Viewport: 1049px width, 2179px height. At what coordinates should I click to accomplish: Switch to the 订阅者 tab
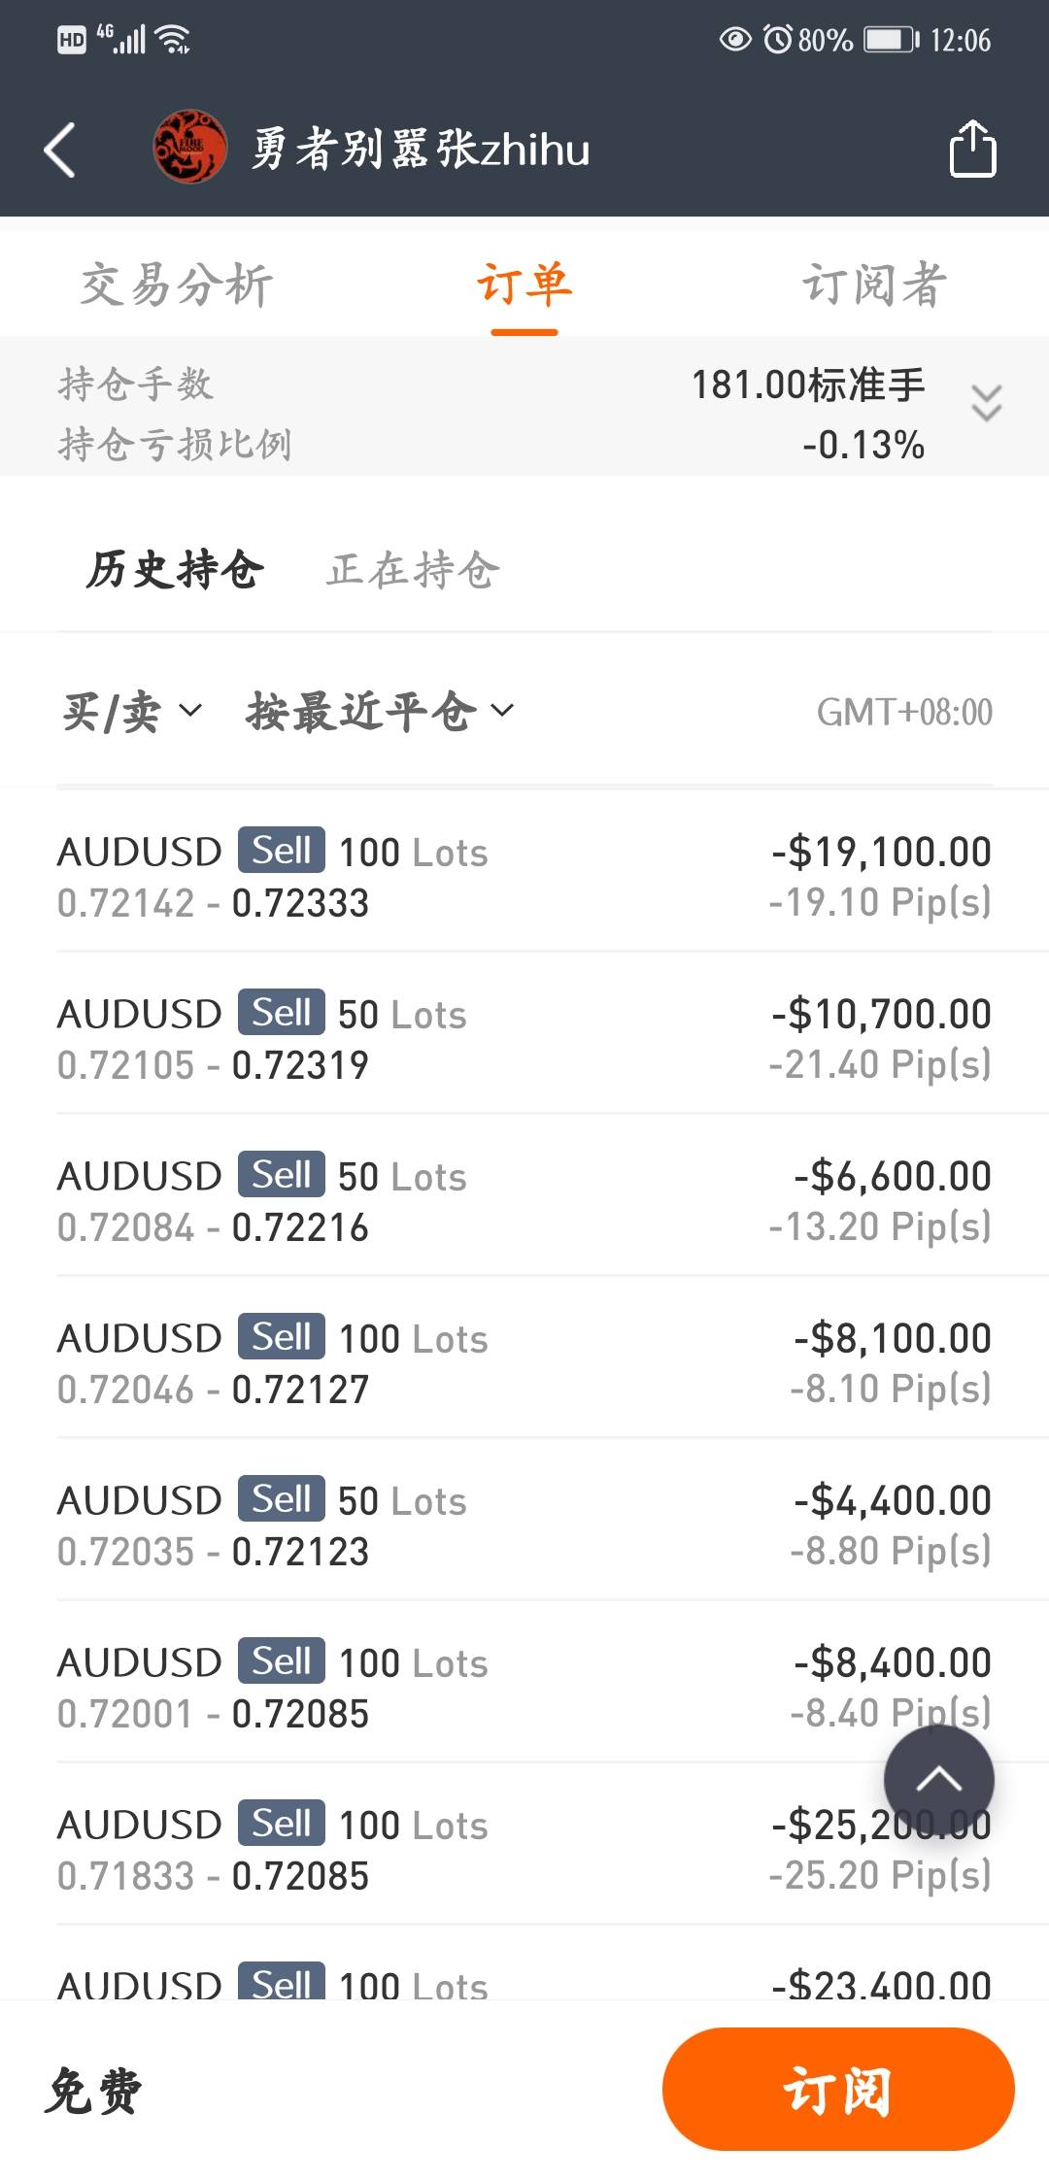(873, 285)
